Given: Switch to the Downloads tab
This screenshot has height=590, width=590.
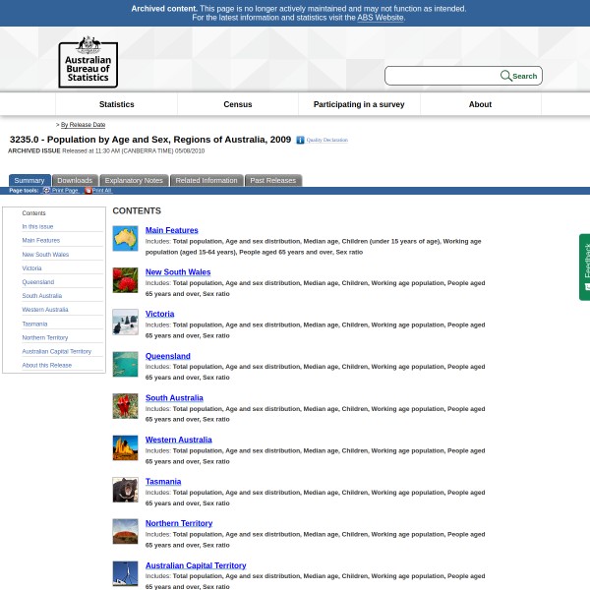Looking at the screenshot, I should click(x=75, y=180).
